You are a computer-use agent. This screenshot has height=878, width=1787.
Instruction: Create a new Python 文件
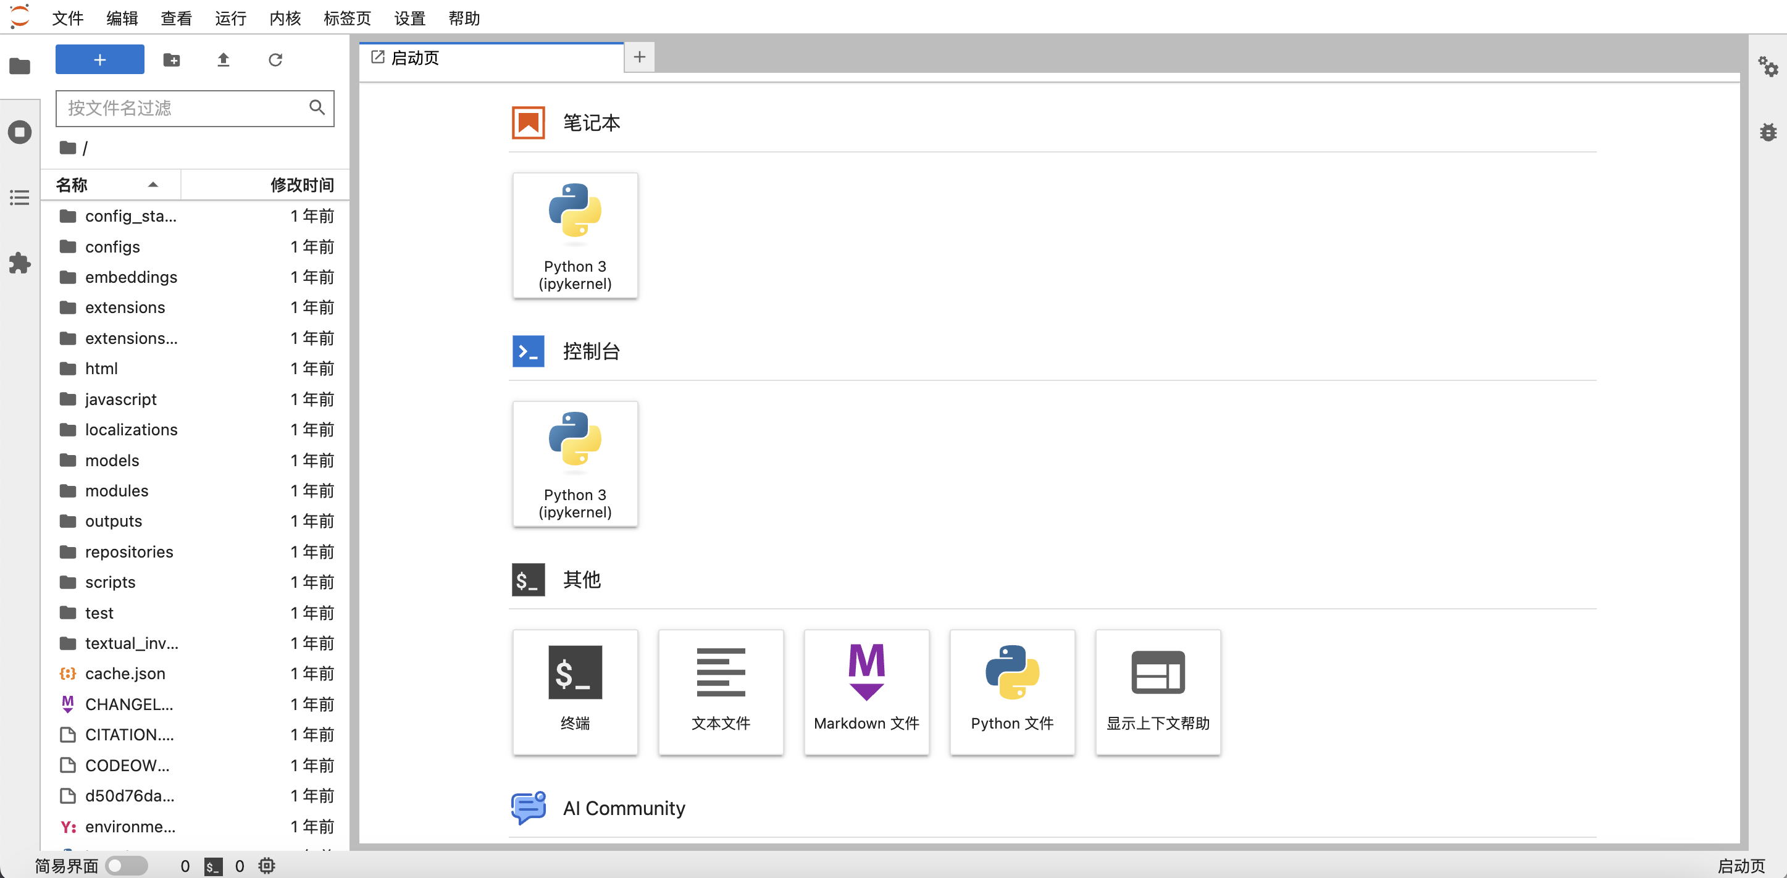pyautogui.click(x=1012, y=692)
